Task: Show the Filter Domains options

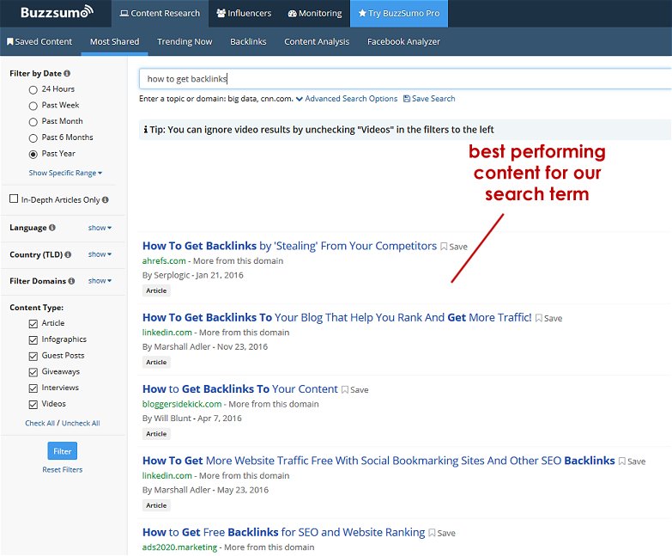Action: point(100,280)
